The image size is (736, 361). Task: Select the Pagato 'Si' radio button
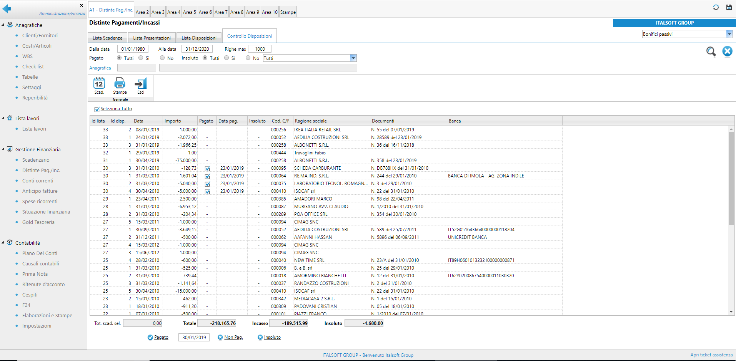click(x=141, y=58)
